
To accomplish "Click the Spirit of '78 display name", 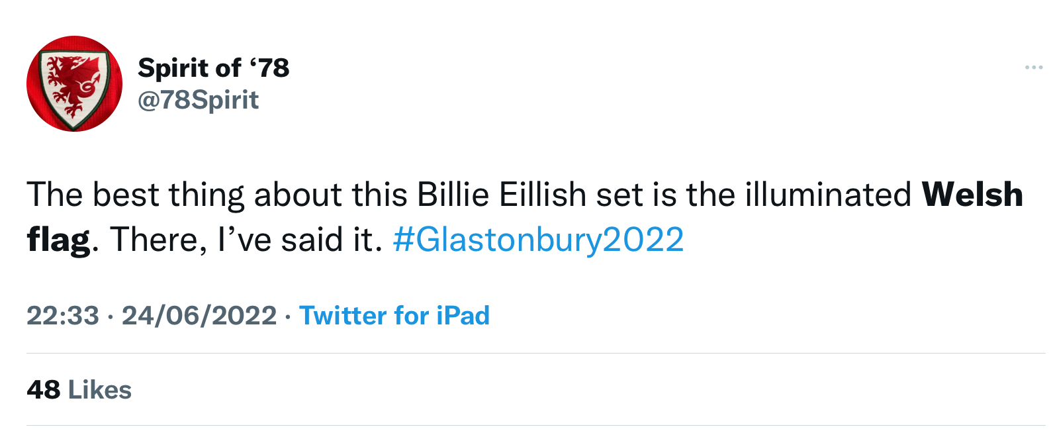I will pyautogui.click(x=213, y=68).
